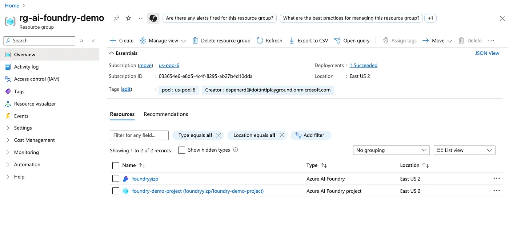The image size is (509, 226).
Task: Open the No grouping dropdown
Action: coord(391,150)
